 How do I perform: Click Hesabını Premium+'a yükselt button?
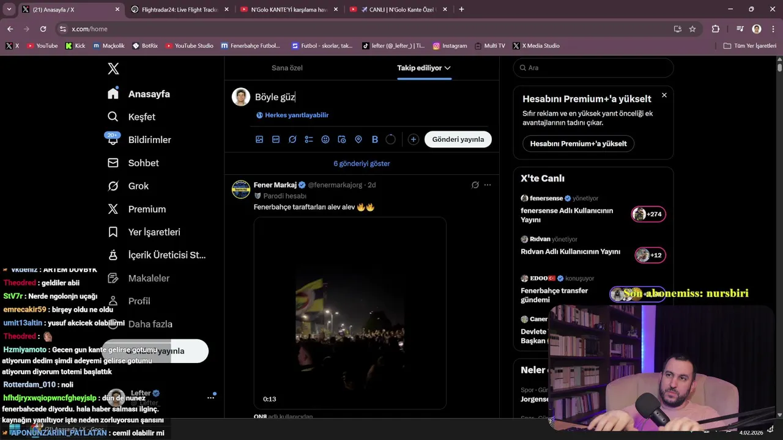click(578, 144)
